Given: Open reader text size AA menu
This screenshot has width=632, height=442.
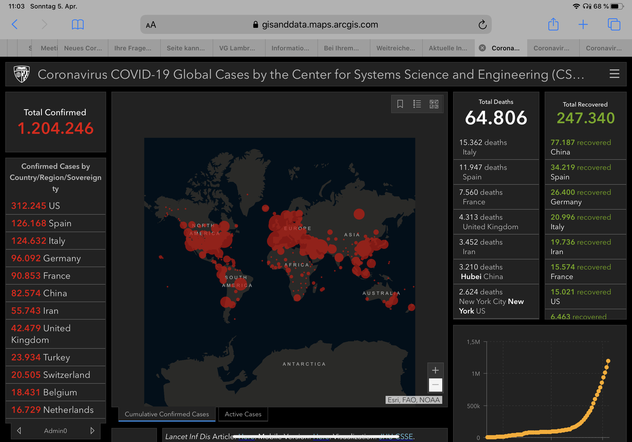Looking at the screenshot, I should [151, 25].
